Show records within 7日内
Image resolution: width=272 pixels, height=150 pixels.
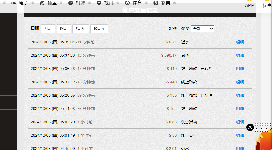(81, 29)
